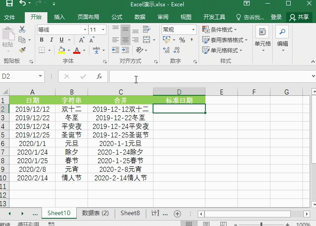Click the percent style icon
This screenshot has width=316, height=226.
182,40
